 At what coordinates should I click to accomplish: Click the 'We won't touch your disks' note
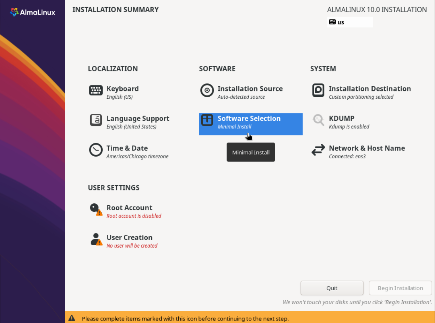pos(357,302)
